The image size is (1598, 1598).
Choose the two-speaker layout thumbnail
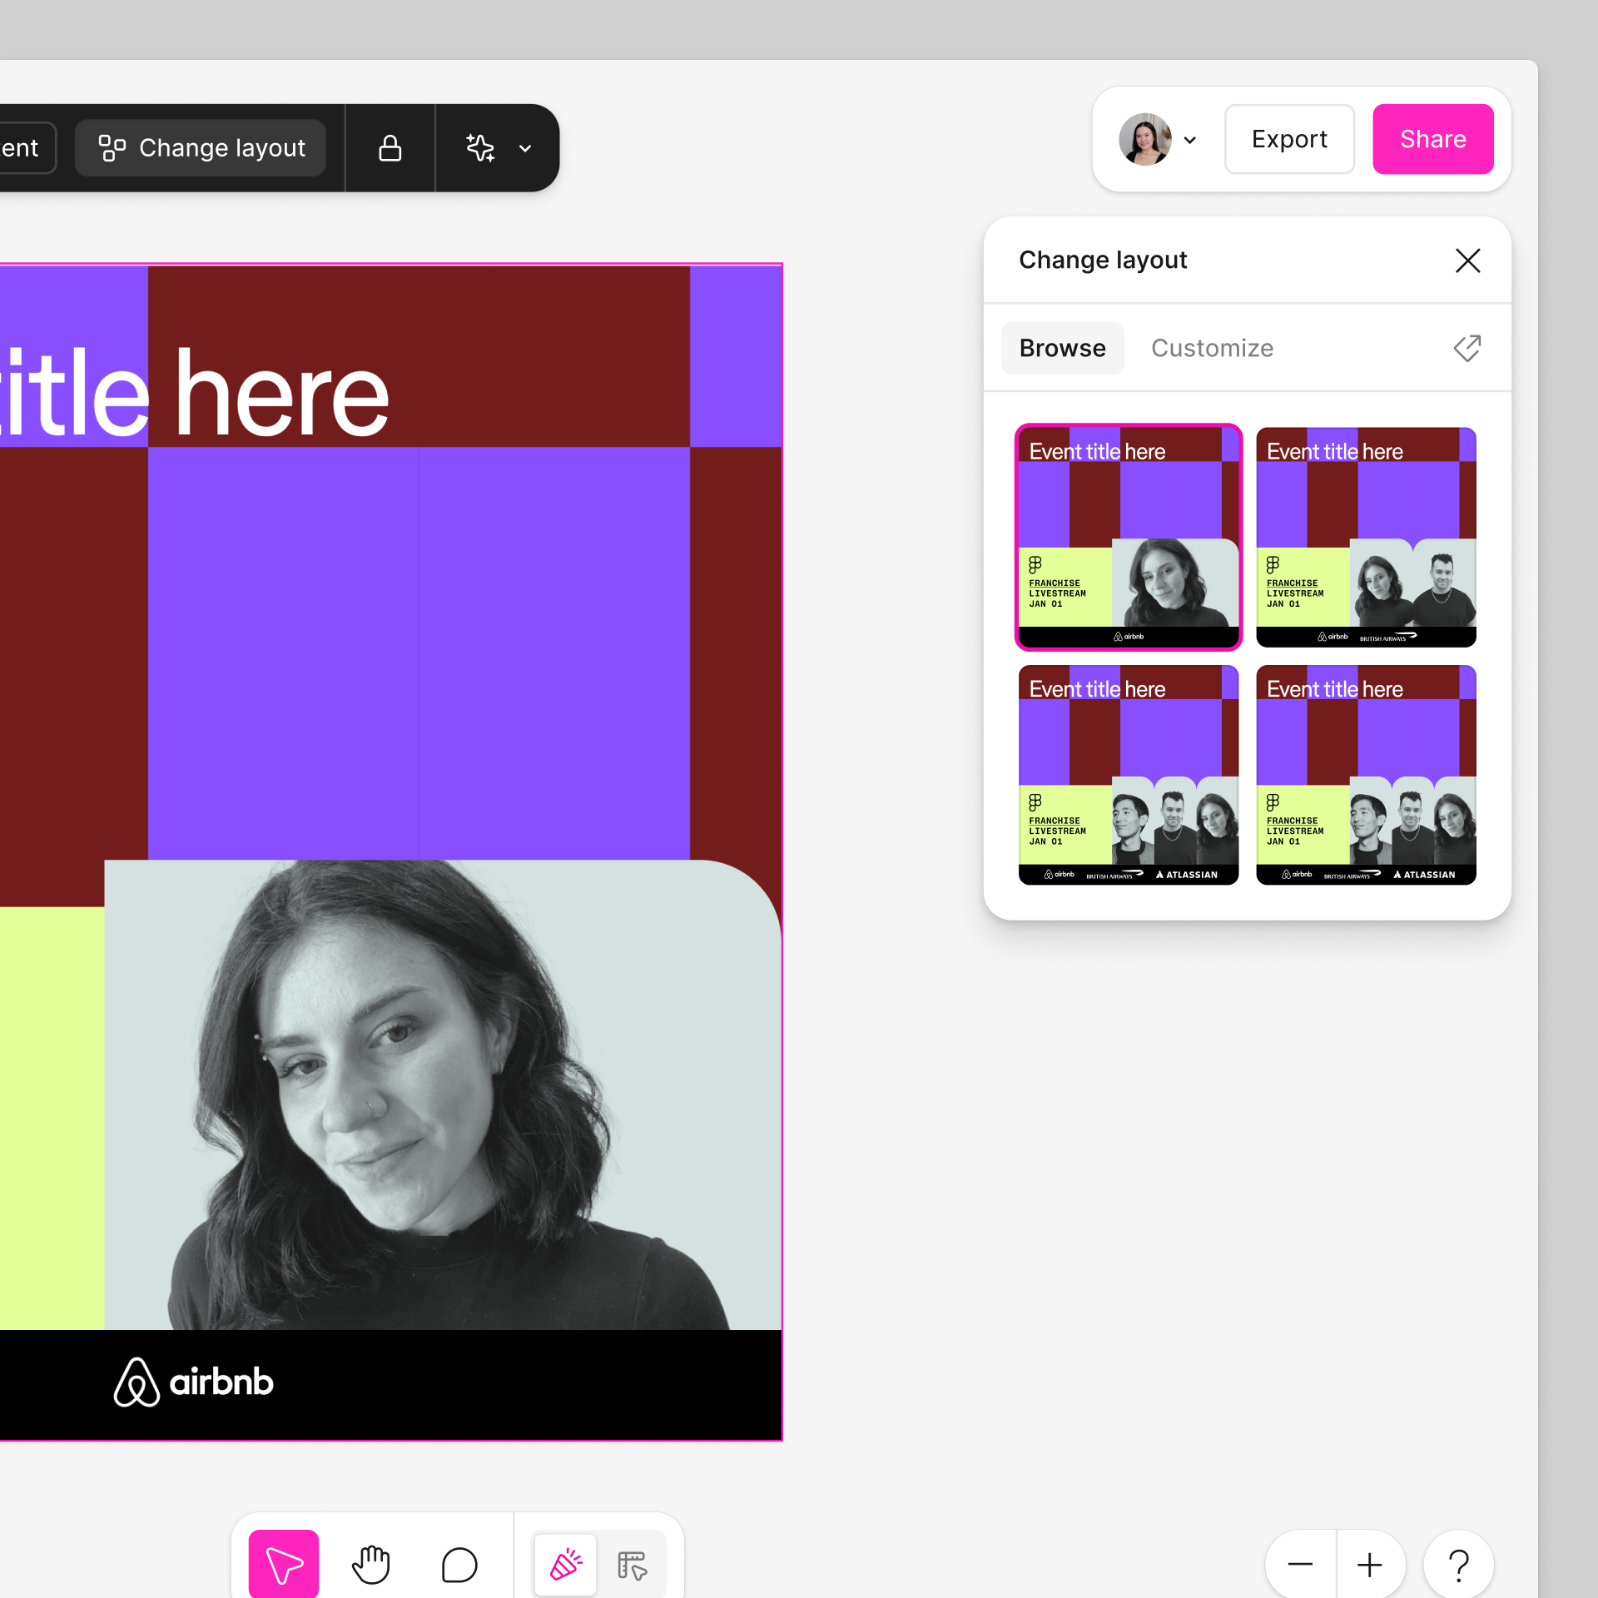(1366, 537)
